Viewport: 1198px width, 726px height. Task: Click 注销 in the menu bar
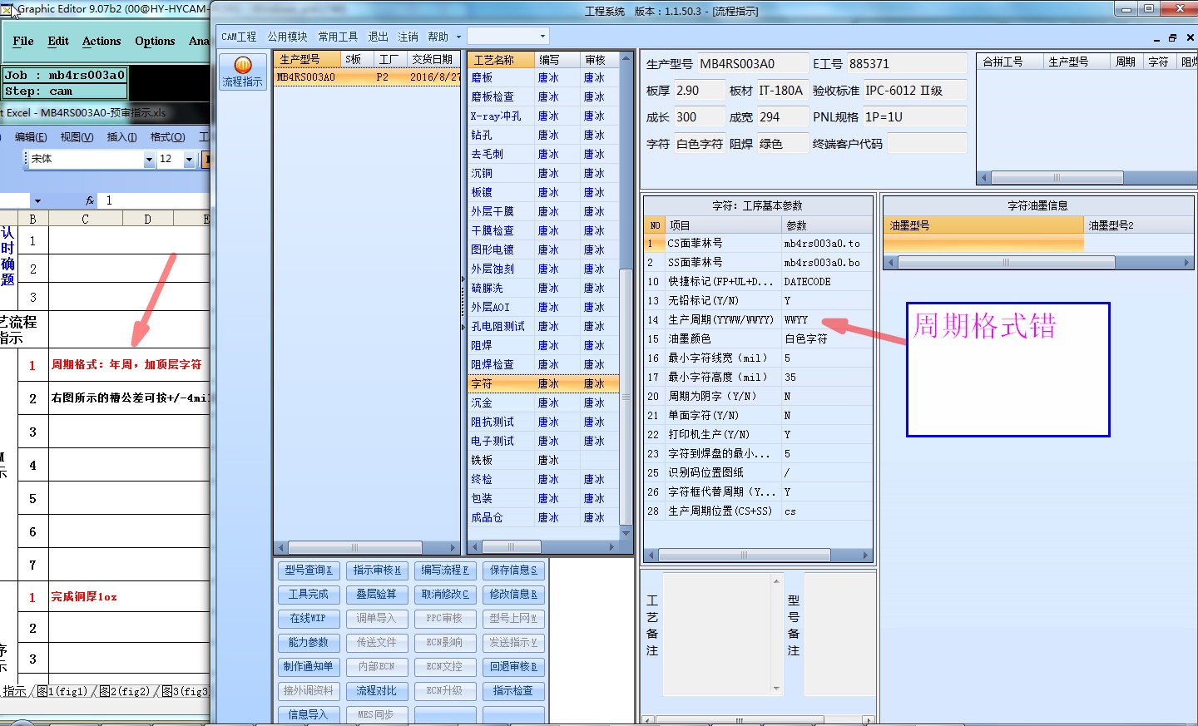coord(408,37)
